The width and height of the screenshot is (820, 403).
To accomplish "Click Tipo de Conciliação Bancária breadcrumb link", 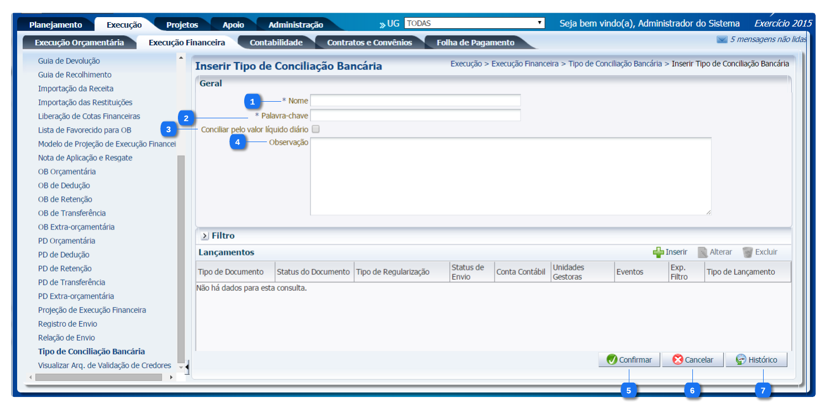I will tap(614, 64).
